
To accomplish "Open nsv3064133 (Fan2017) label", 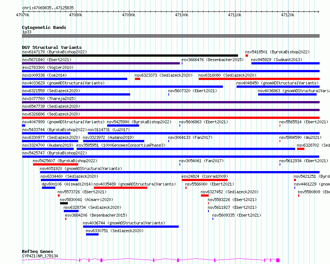I will pyautogui.click(x=190, y=137).
